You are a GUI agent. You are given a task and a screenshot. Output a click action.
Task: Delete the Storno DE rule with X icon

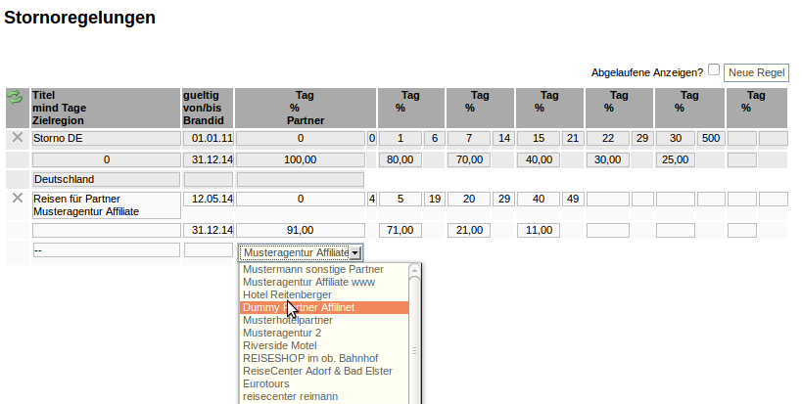(17, 138)
